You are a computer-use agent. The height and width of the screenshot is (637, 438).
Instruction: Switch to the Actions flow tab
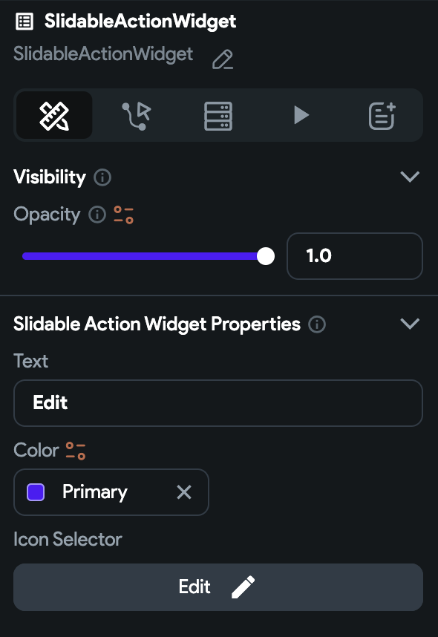coord(137,116)
